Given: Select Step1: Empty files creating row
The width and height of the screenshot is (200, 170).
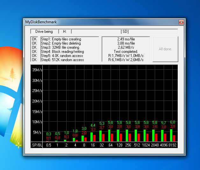Looking at the screenshot, I should pos(61,39).
